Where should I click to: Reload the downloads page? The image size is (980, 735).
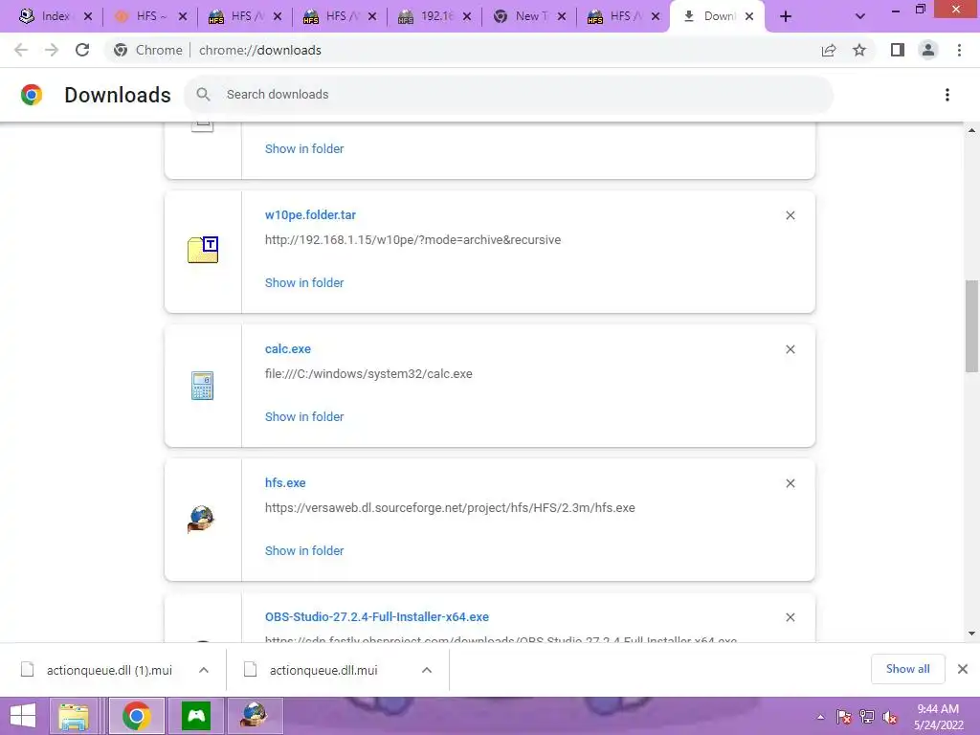(82, 50)
